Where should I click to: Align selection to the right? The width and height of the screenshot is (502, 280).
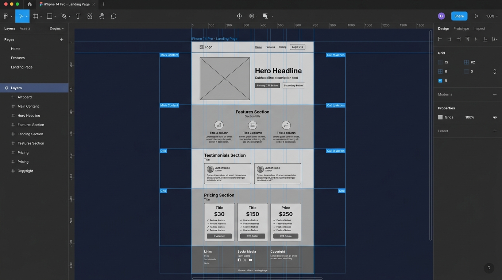[458, 39]
